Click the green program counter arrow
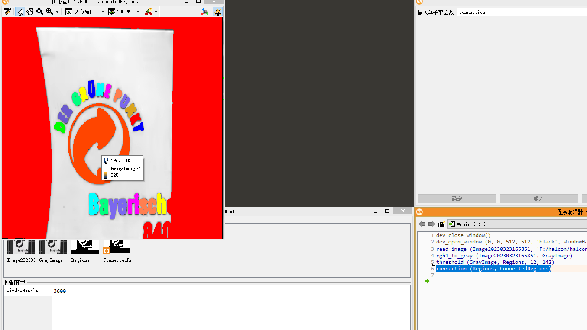The width and height of the screenshot is (587, 330). click(427, 281)
